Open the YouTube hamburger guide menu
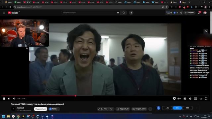212x119 pixels. tap(4, 13)
